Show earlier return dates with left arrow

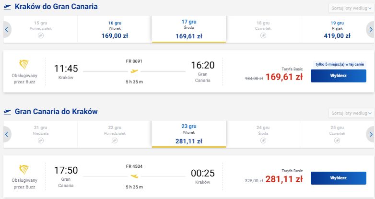point(7,134)
